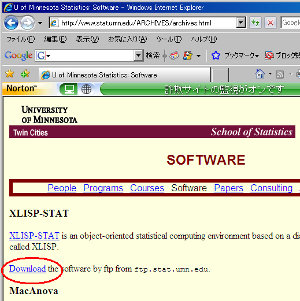Open the ヘルプ(H) menu
Viewport: 300px width, 301px height.
point(203,39)
